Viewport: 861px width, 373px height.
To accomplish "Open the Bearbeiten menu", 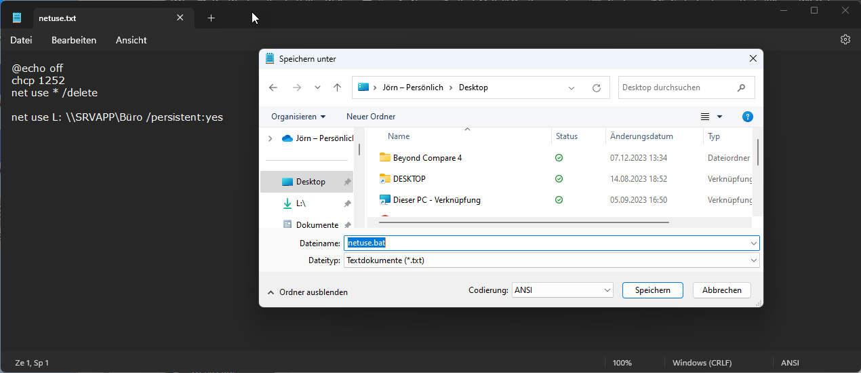I will [74, 40].
